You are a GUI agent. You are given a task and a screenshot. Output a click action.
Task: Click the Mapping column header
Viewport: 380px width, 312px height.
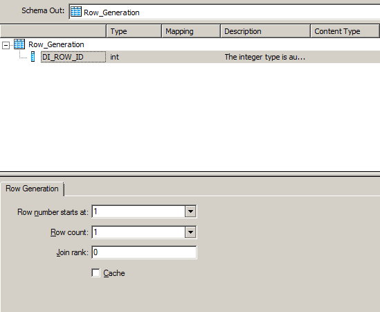(x=191, y=31)
